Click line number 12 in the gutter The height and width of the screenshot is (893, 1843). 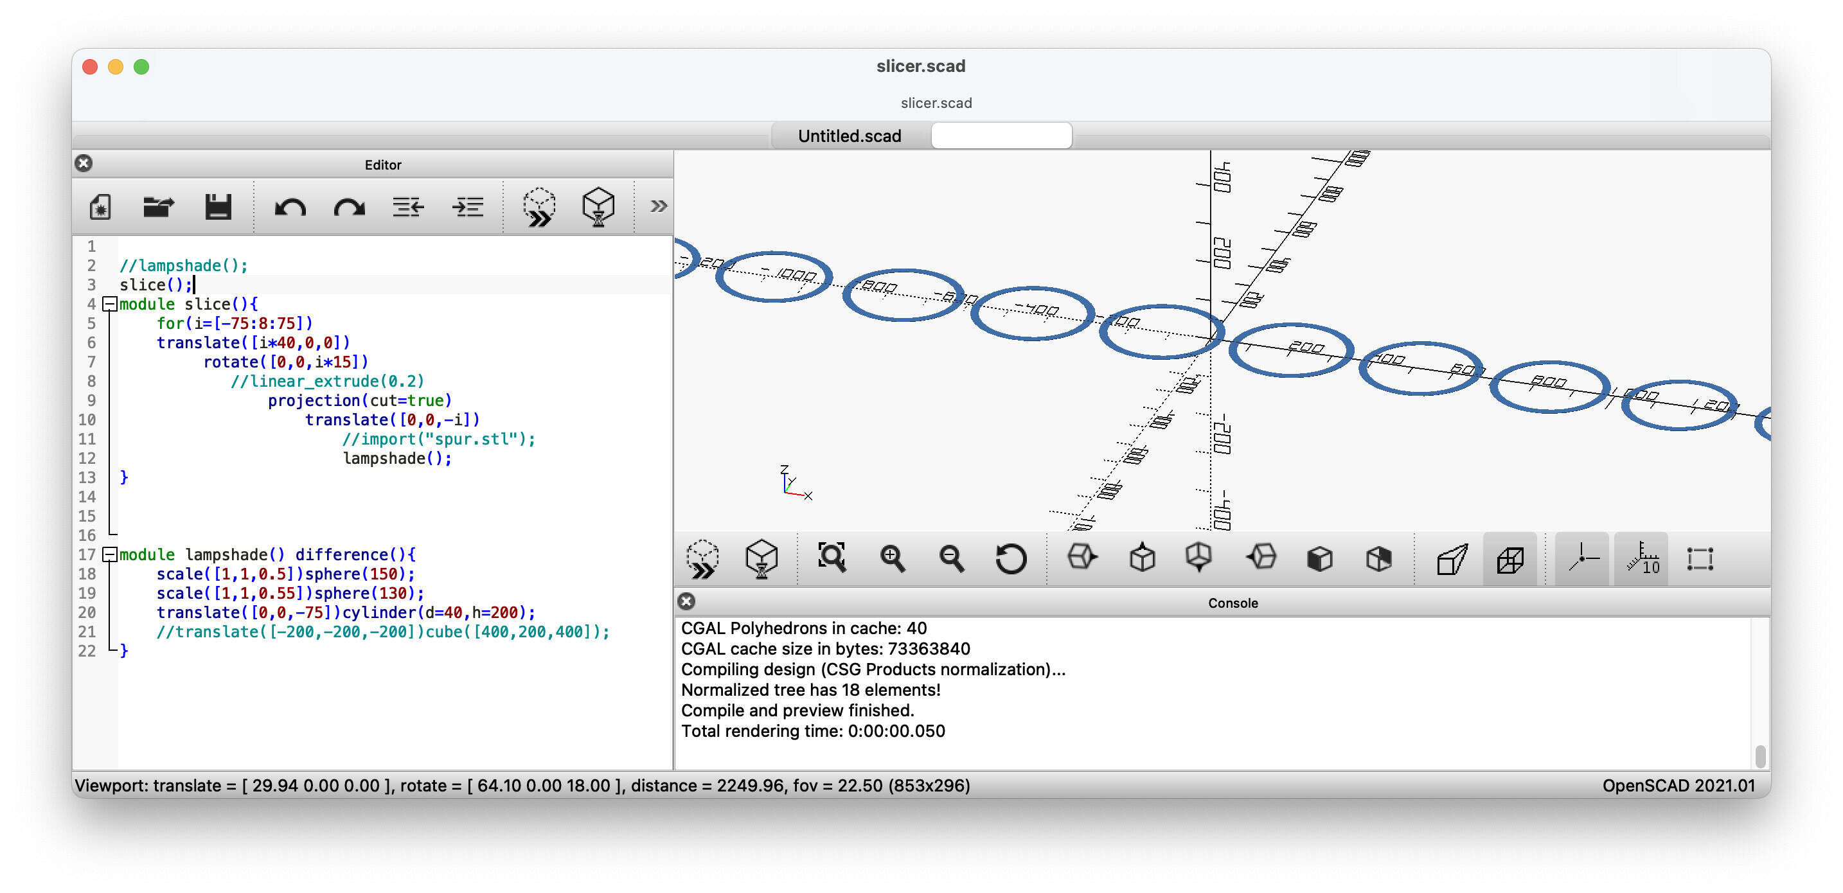click(x=87, y=458)
